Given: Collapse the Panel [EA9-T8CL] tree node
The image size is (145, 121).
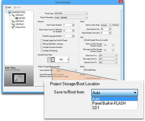Looking at the screenshot, I should click(x=6, y=12).
